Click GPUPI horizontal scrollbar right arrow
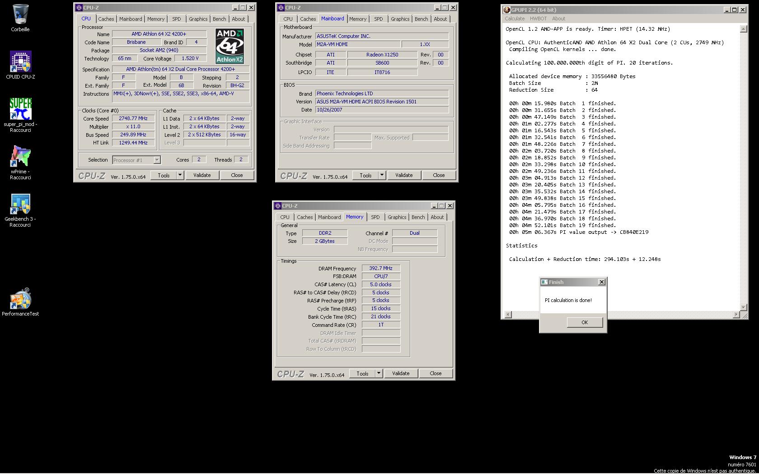The width and height of the screenshot is (759, 474). 736,314
